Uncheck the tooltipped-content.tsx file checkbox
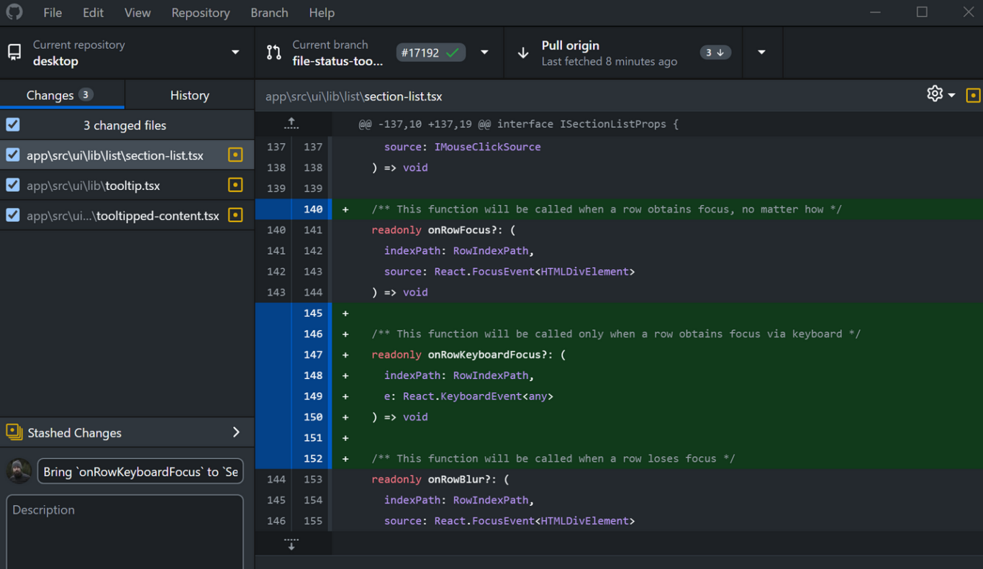Screen dimensions: 983x569 pyautogui.click(x=12, y=215)
